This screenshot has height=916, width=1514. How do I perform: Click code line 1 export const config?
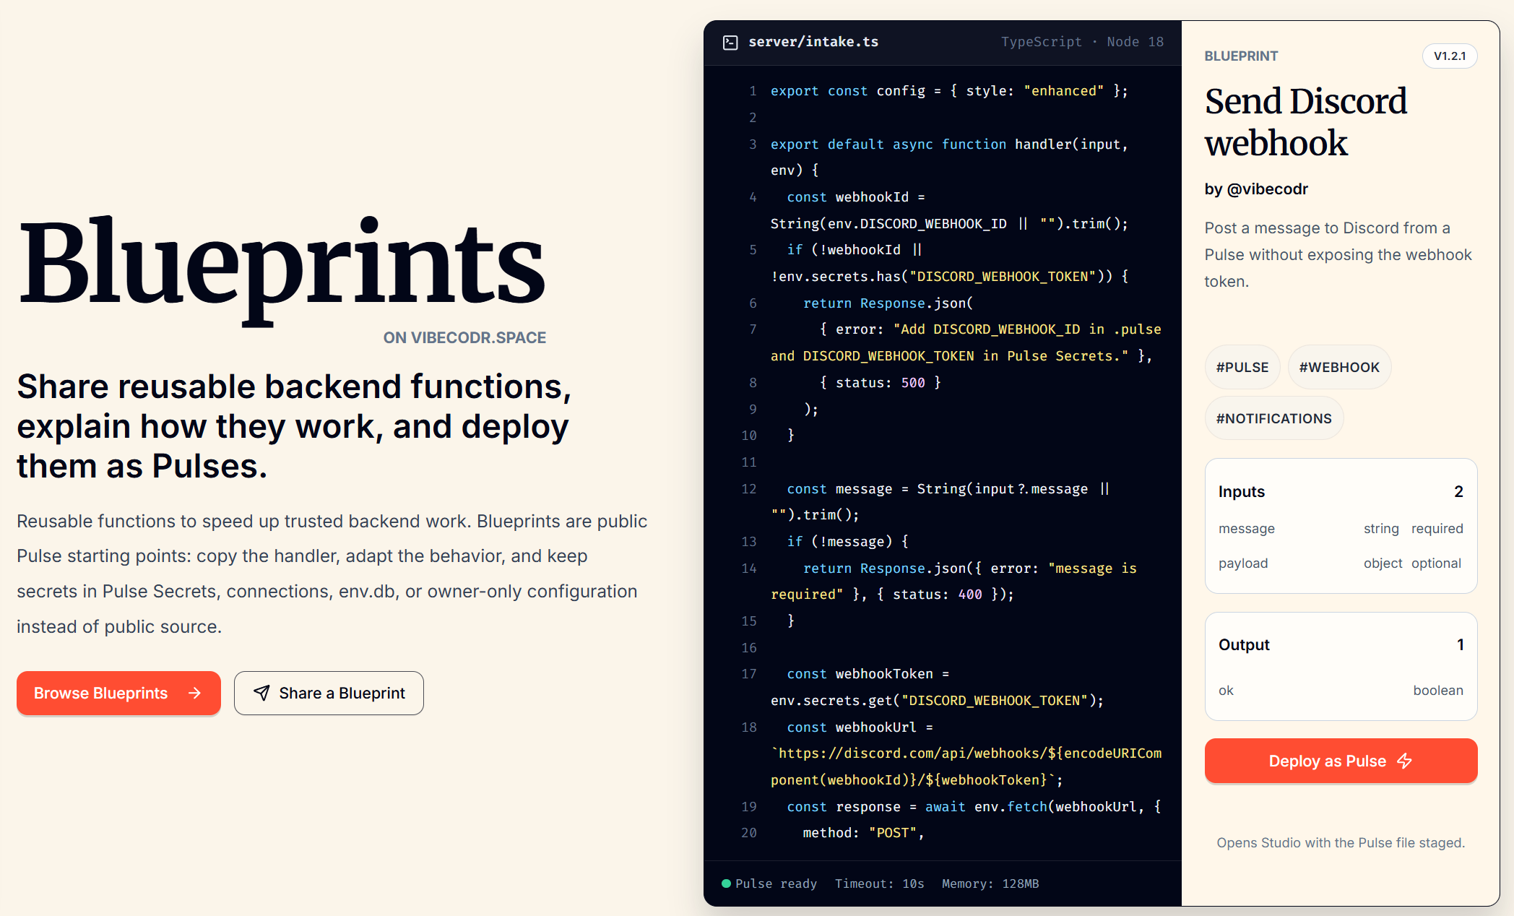pyautogui.click(x=949, y=91)
